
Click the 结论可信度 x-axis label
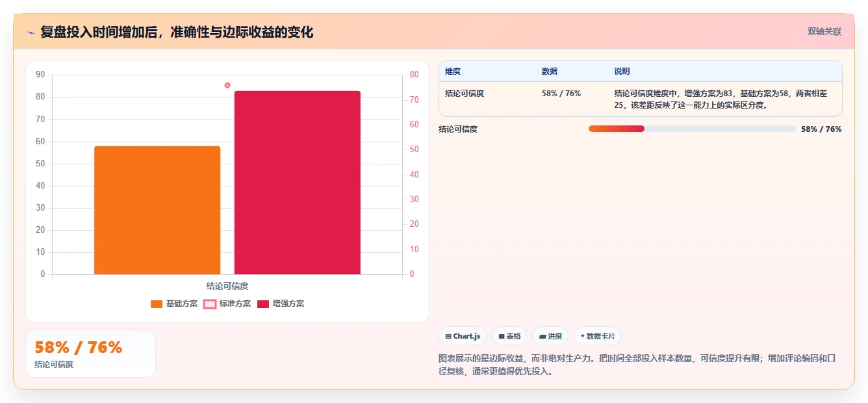coord(227,286)
